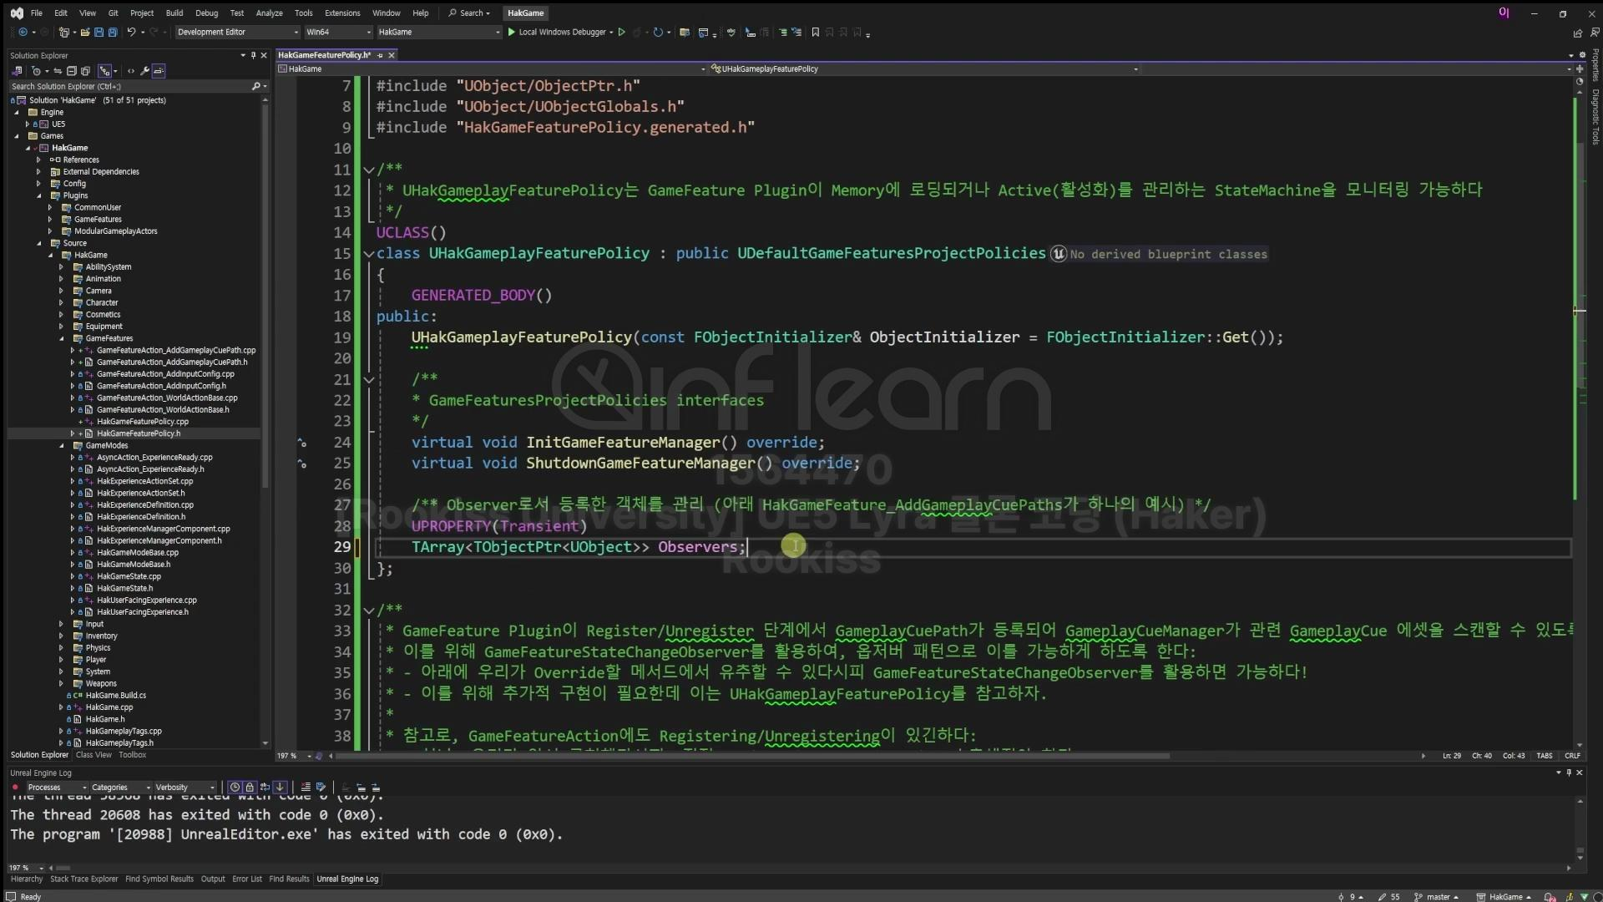Open the Solution Explorer properties wrench icon
Image resolution: width=1603 pixels, height=902 pixels.
pos(144,71)
